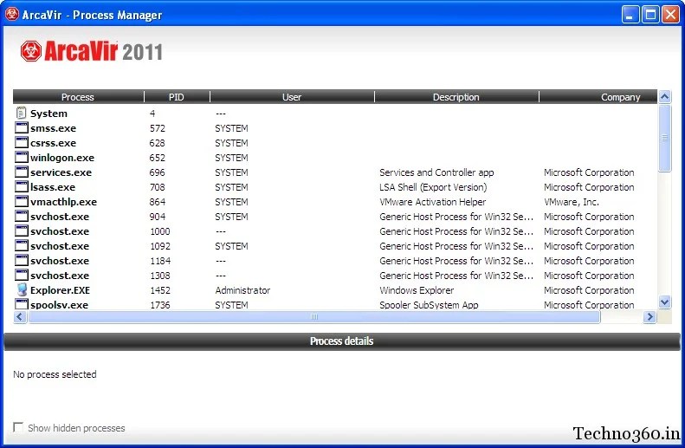The height and width of the screenshot is (448, 685).
Task: Click the winlogon.exe process icon
Action: pos(22,158)
